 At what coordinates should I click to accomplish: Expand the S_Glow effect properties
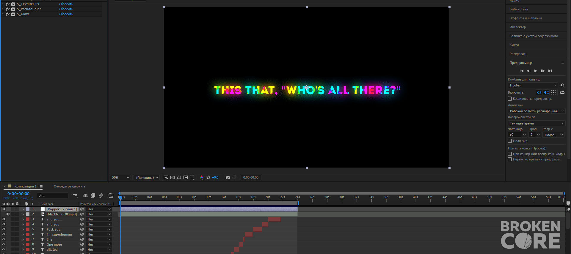3,14
